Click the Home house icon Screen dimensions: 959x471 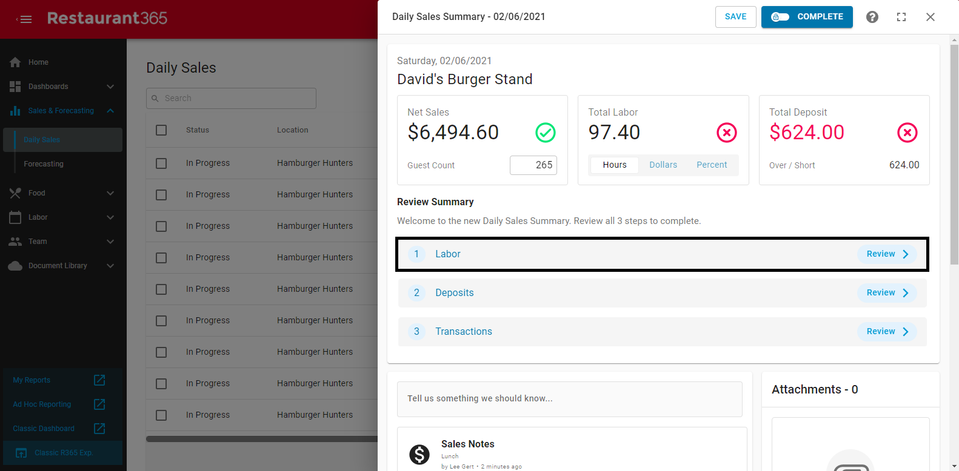(15, 62)
